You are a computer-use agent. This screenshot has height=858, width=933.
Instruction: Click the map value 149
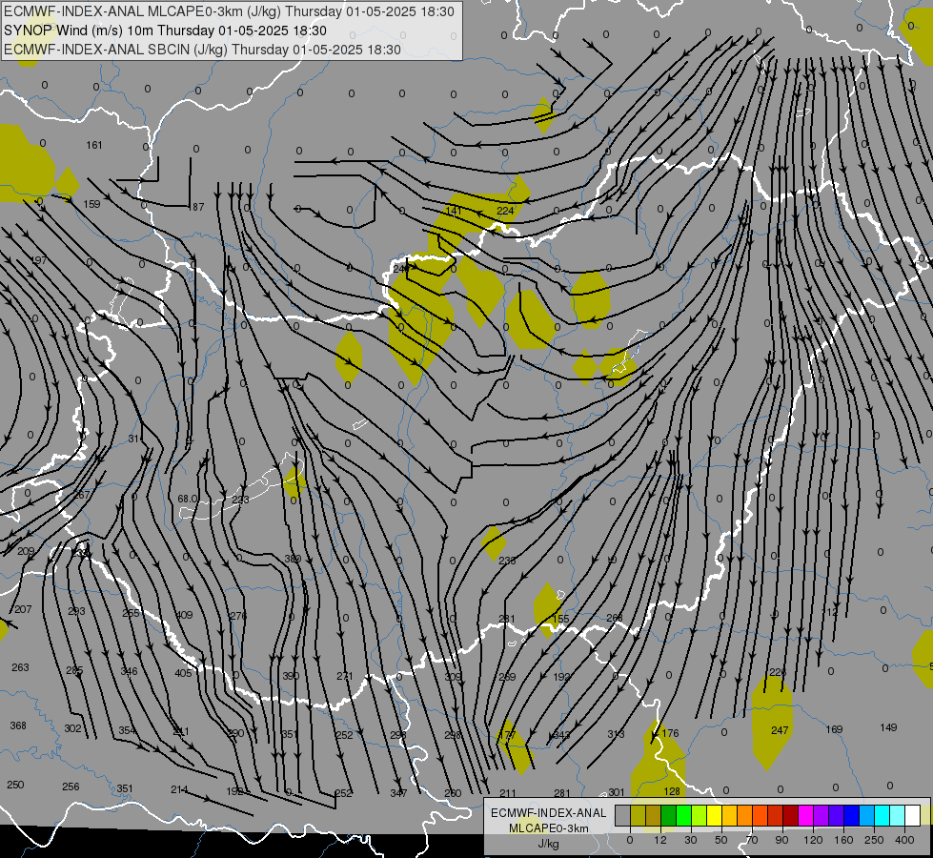point(888,727)
